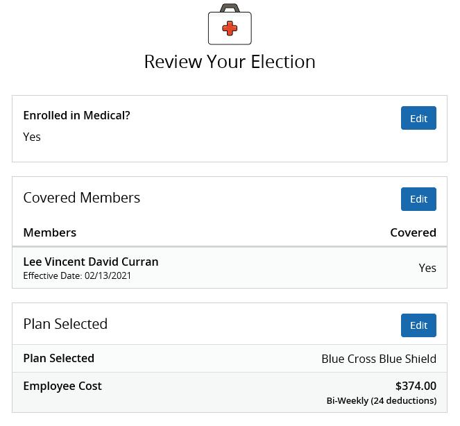Click the red cross on the briefcase
Viewport: 460px width, 426px height.
[230, 28]
